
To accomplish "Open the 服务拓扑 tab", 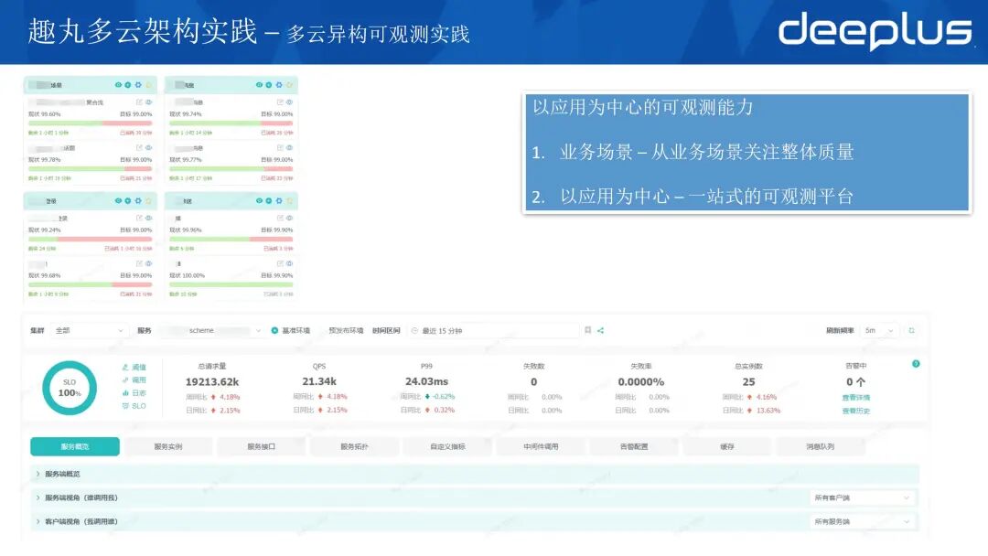I will pyautogui.click(x=355, y=446).
